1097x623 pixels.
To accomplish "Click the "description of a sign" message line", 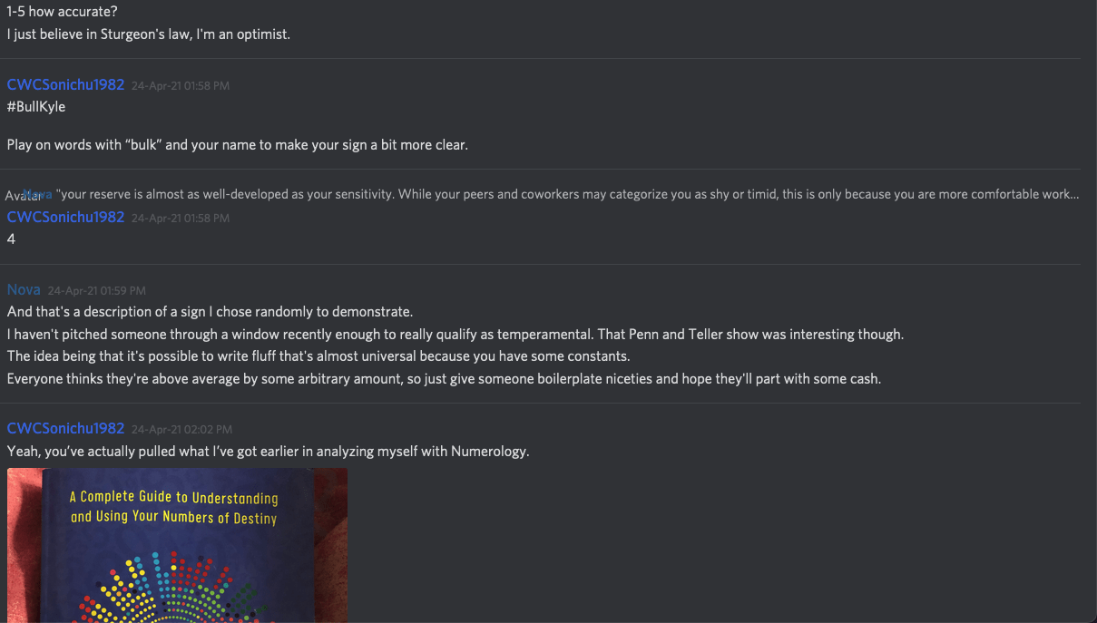I will tap(210, 312).
